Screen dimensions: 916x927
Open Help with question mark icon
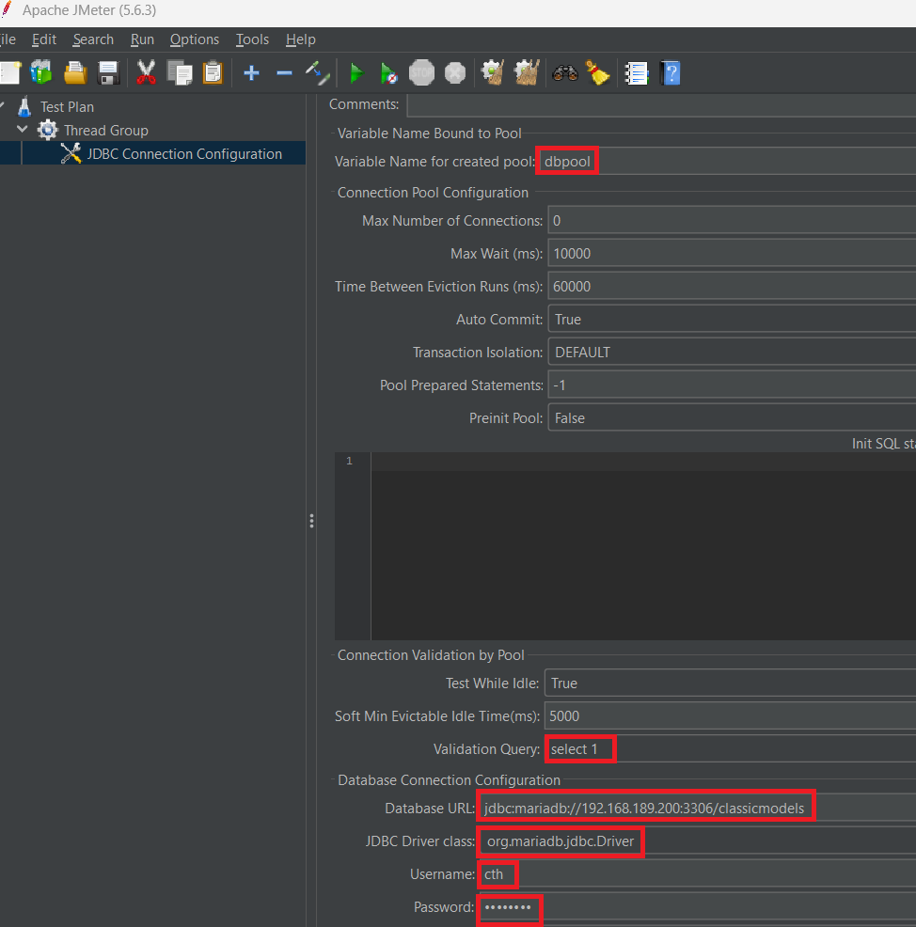[671, 73]
